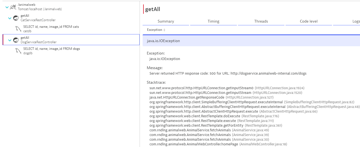
Task: Click the sort arrows beside Exception header
Action: pos(164,30)
